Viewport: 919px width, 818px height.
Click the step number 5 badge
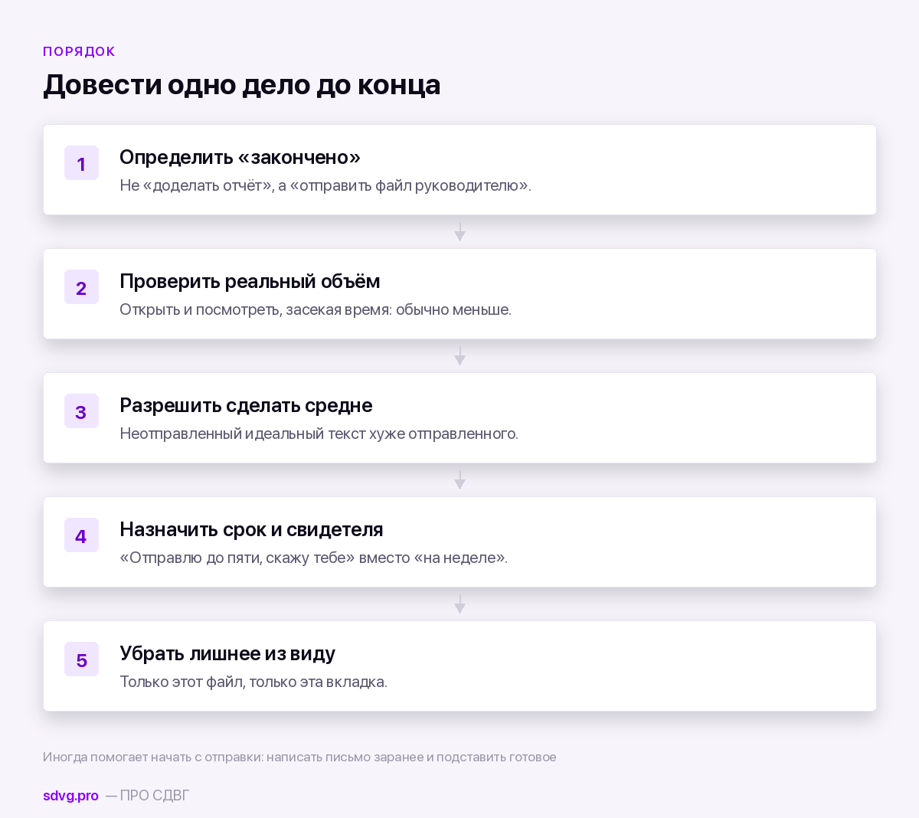(81, 659)
